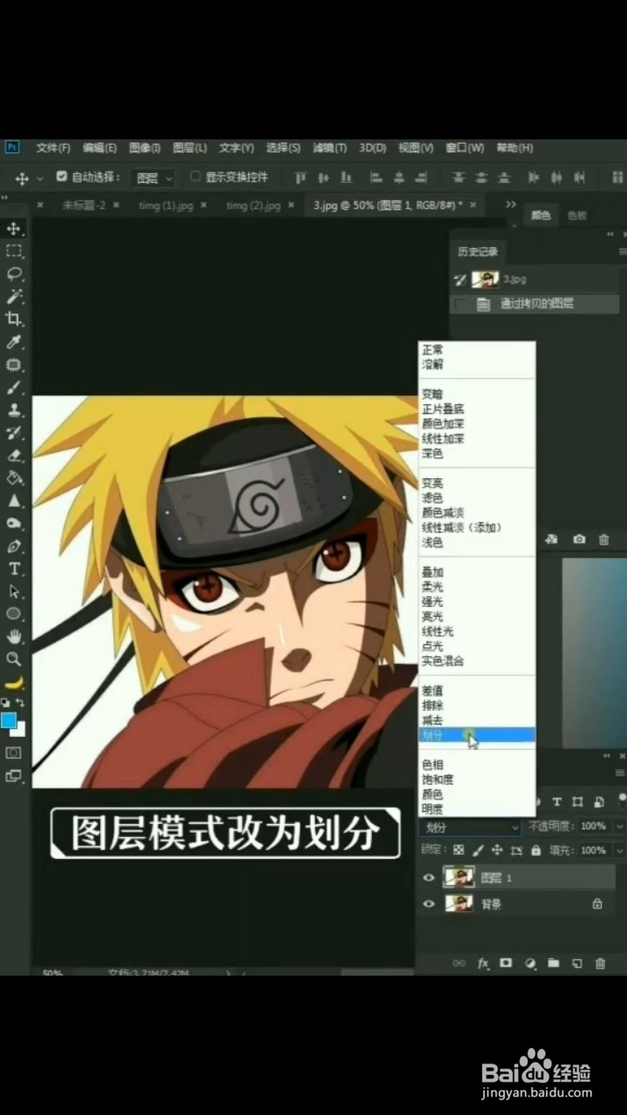Click the link layers icon
The height and width of the screenshot is (1115, 627).
(x=459, y=963)
